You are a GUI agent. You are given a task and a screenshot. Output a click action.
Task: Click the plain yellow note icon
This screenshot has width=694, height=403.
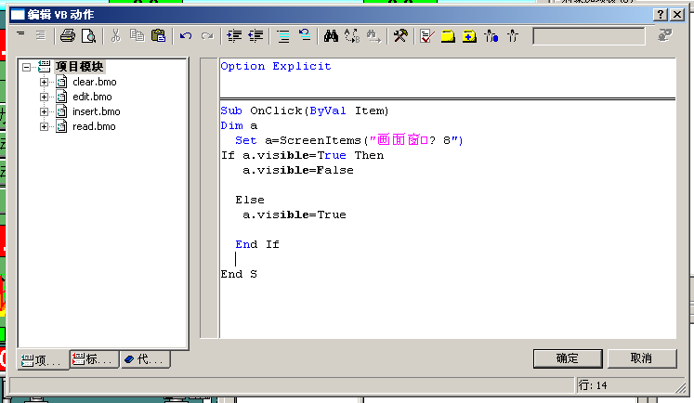pyautogui.click(x=448, y=36)
